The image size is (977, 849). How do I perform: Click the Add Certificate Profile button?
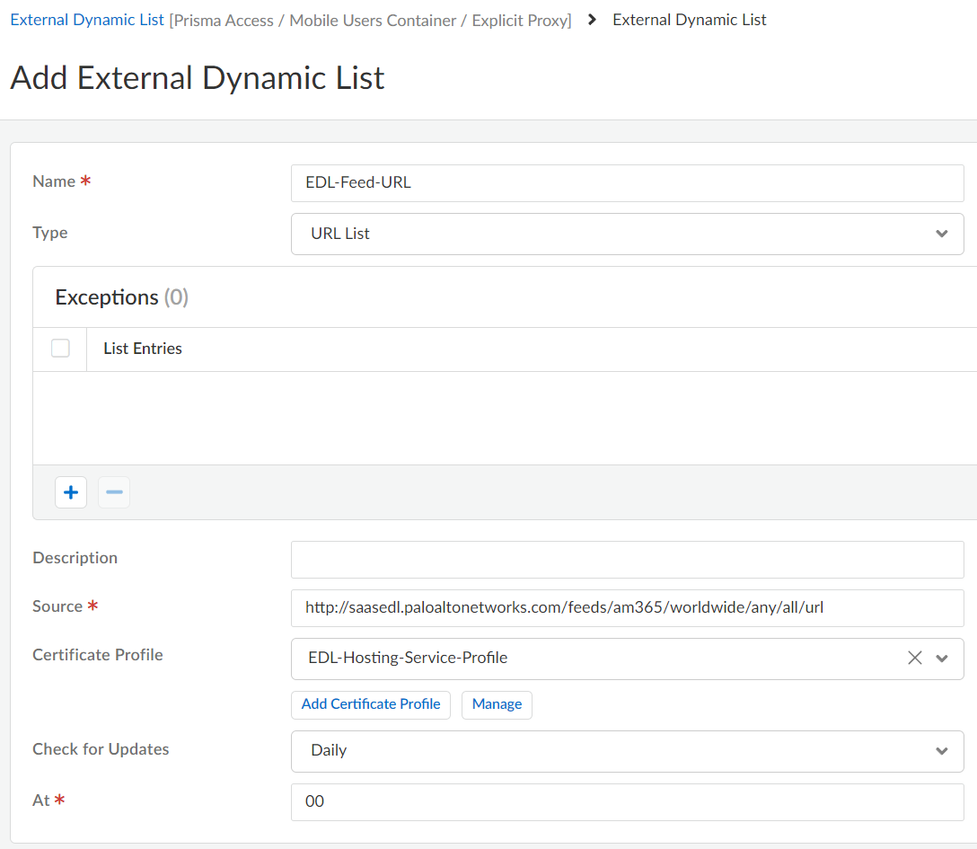[370, 704]
